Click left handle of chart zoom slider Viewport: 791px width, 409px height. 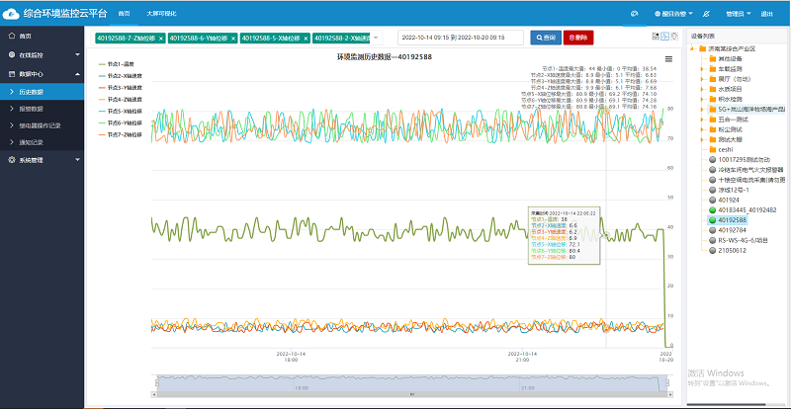pos(157,383)
